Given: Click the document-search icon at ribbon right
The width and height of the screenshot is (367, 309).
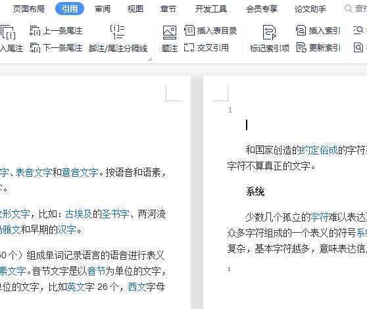Looking at the screenshot, I should 358,47.
